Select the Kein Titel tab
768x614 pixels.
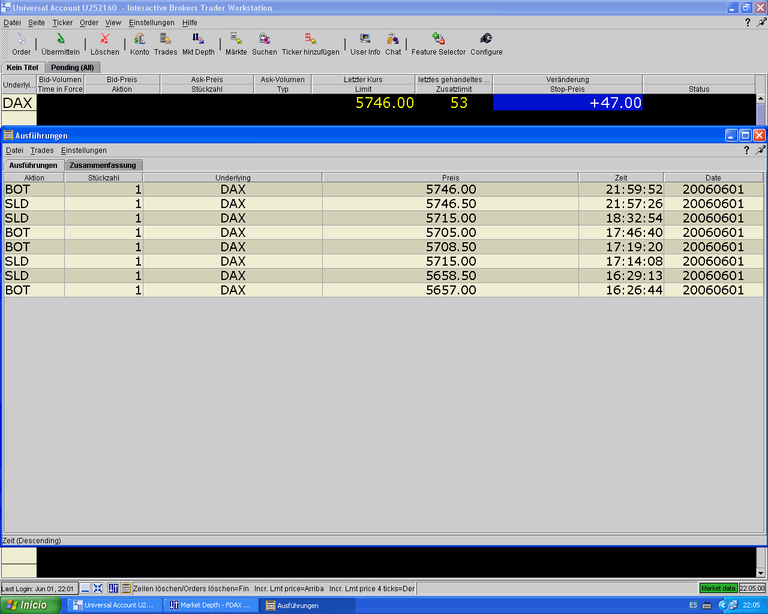pos(23,68)
